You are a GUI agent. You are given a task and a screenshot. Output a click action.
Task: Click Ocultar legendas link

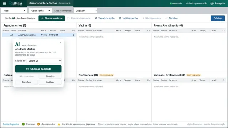(x=11, y=124)
